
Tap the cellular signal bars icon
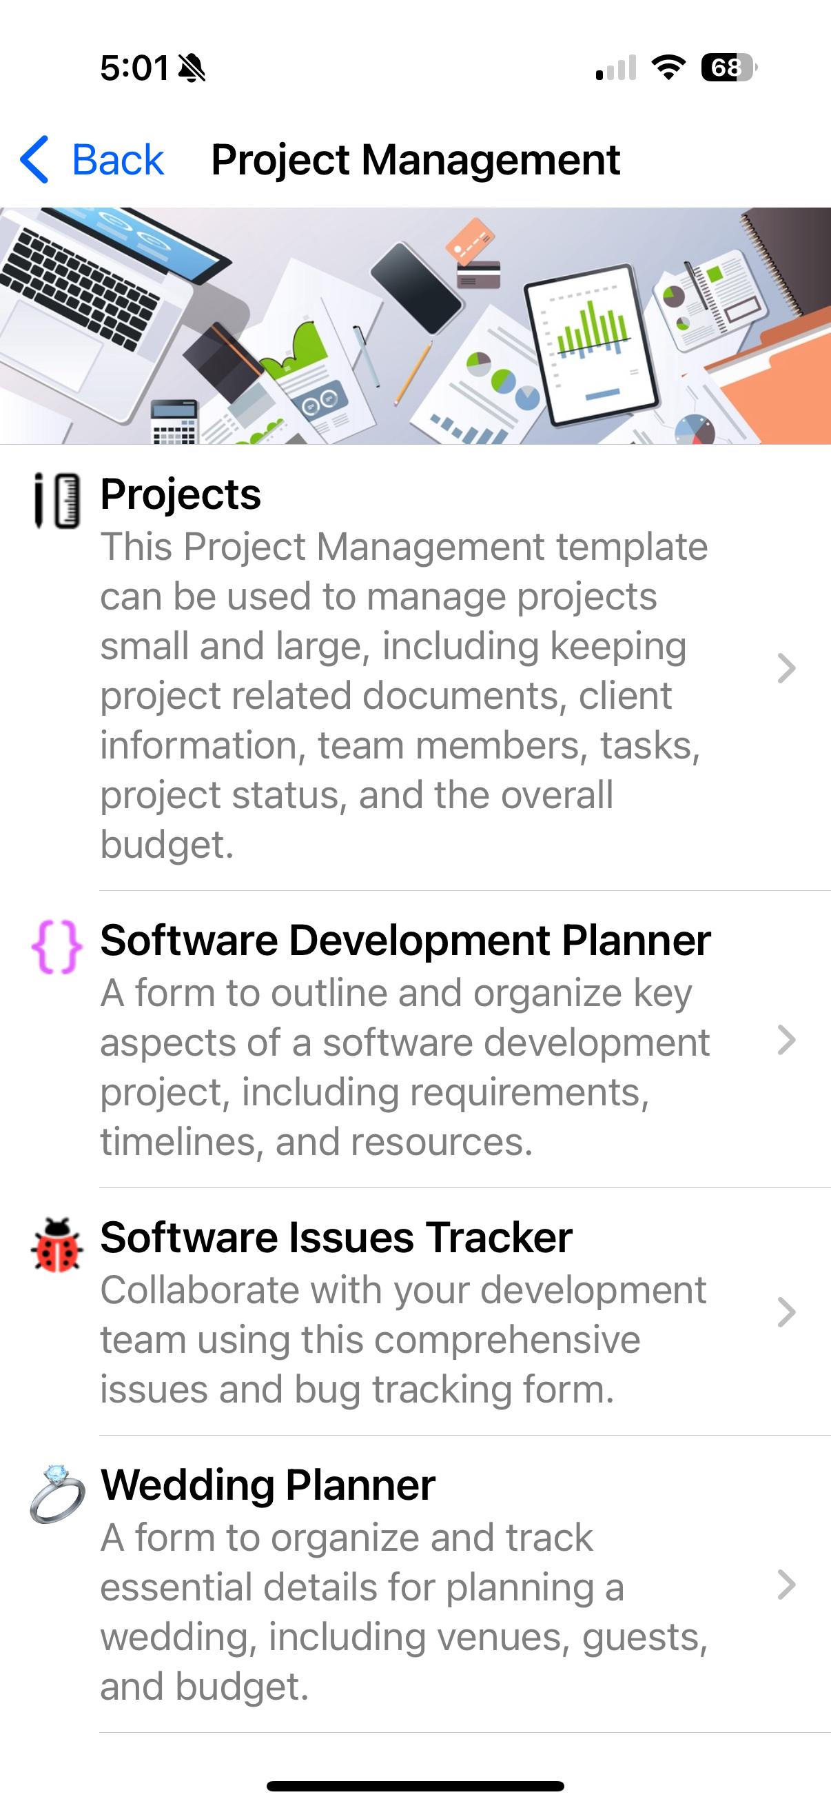tap(616, 68)
